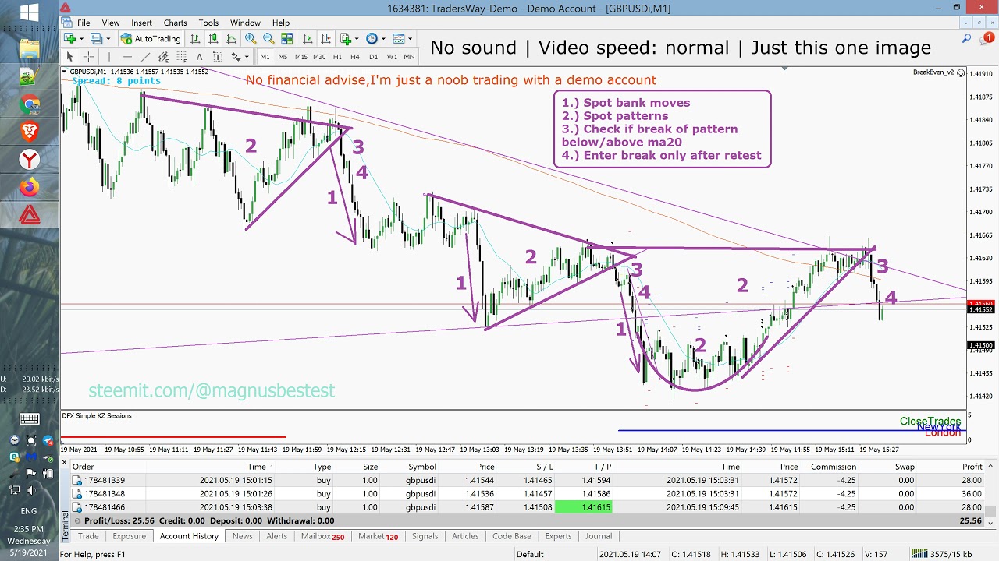
Task: Switch chart to line chart mode
Action: (231, 38)
